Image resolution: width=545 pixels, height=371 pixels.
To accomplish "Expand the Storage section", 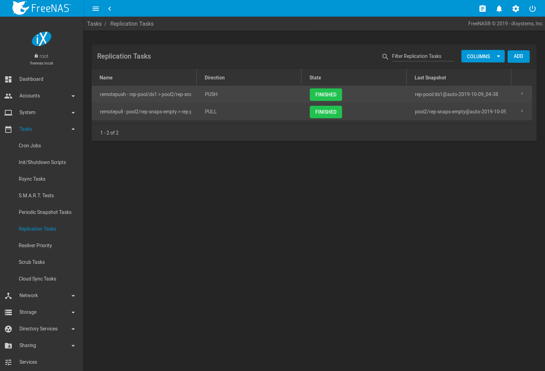I will (x=42, y=312).
